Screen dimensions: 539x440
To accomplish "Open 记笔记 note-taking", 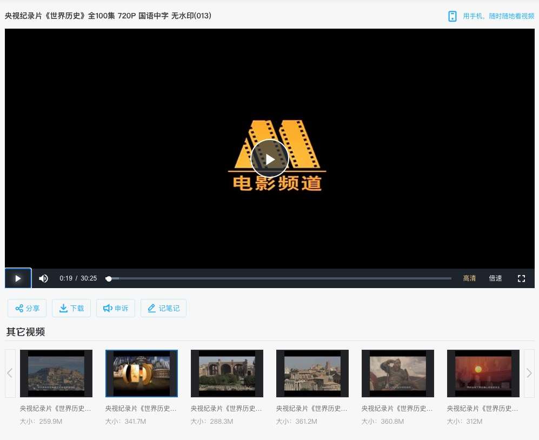I will click(x=164, y=308).
